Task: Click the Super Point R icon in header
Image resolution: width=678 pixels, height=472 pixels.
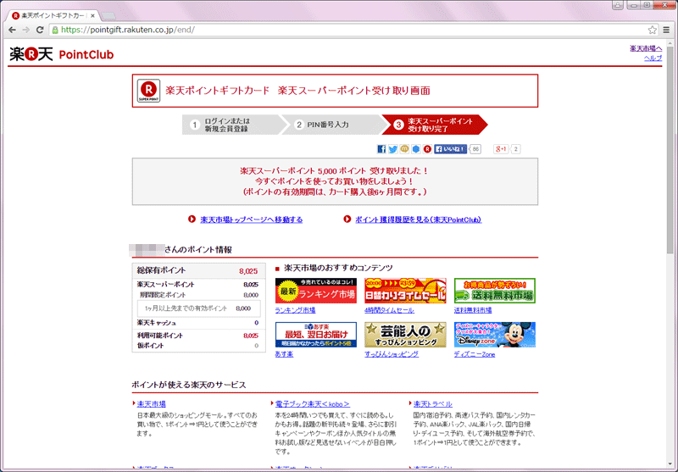Action: (x=149, y=91)
